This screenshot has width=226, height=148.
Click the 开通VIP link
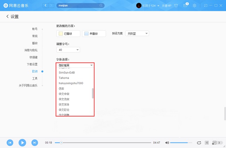[x=167, y=6]
